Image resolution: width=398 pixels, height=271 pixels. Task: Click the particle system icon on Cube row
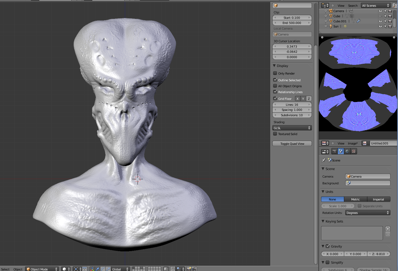click(x=352, y=16)
